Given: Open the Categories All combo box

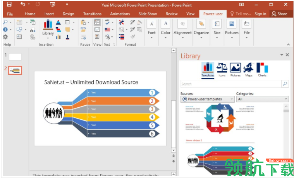Looking at the screenshot, I should (262, 99).
